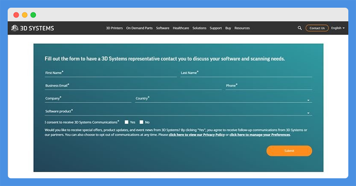Viewport: 356px width, 186px height.
Task: Open the On Demand Parts menu
Action: tap(139, 28)
